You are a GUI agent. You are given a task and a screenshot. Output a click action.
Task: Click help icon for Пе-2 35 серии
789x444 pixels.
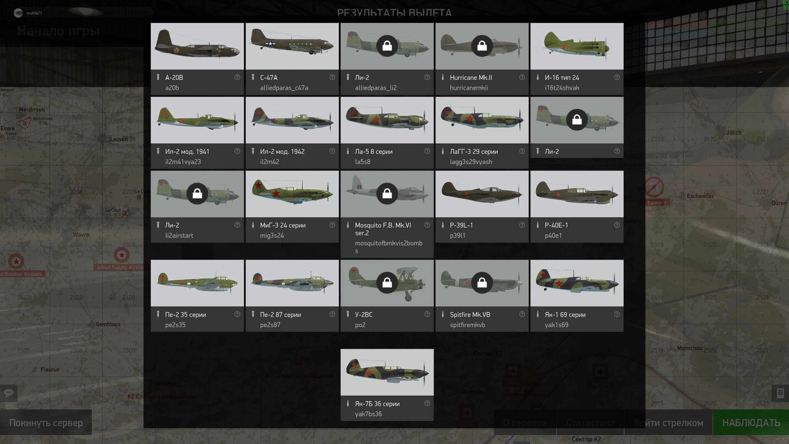point(237,314)
